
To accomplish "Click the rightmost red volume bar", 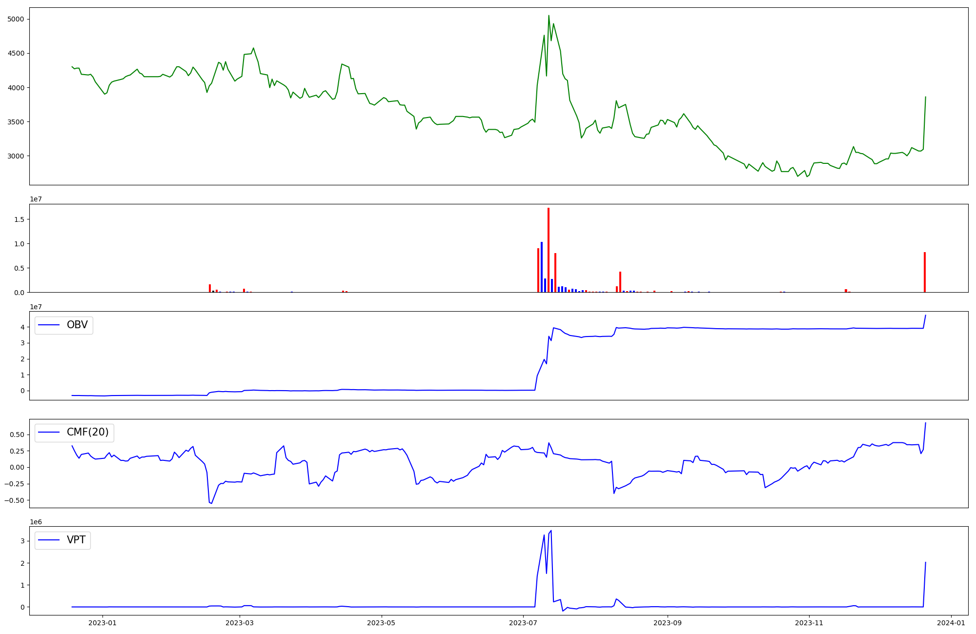I will (x=925, y=272).
